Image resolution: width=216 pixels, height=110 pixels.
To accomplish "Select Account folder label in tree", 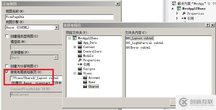I will [94, 78].
